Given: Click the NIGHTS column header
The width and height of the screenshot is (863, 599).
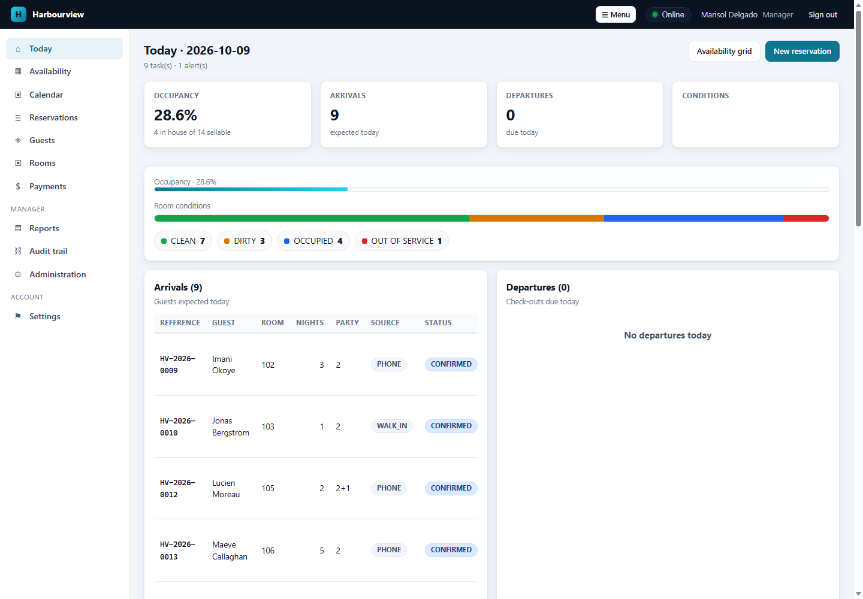Looking at the screenshot, I should click(310, 323).
